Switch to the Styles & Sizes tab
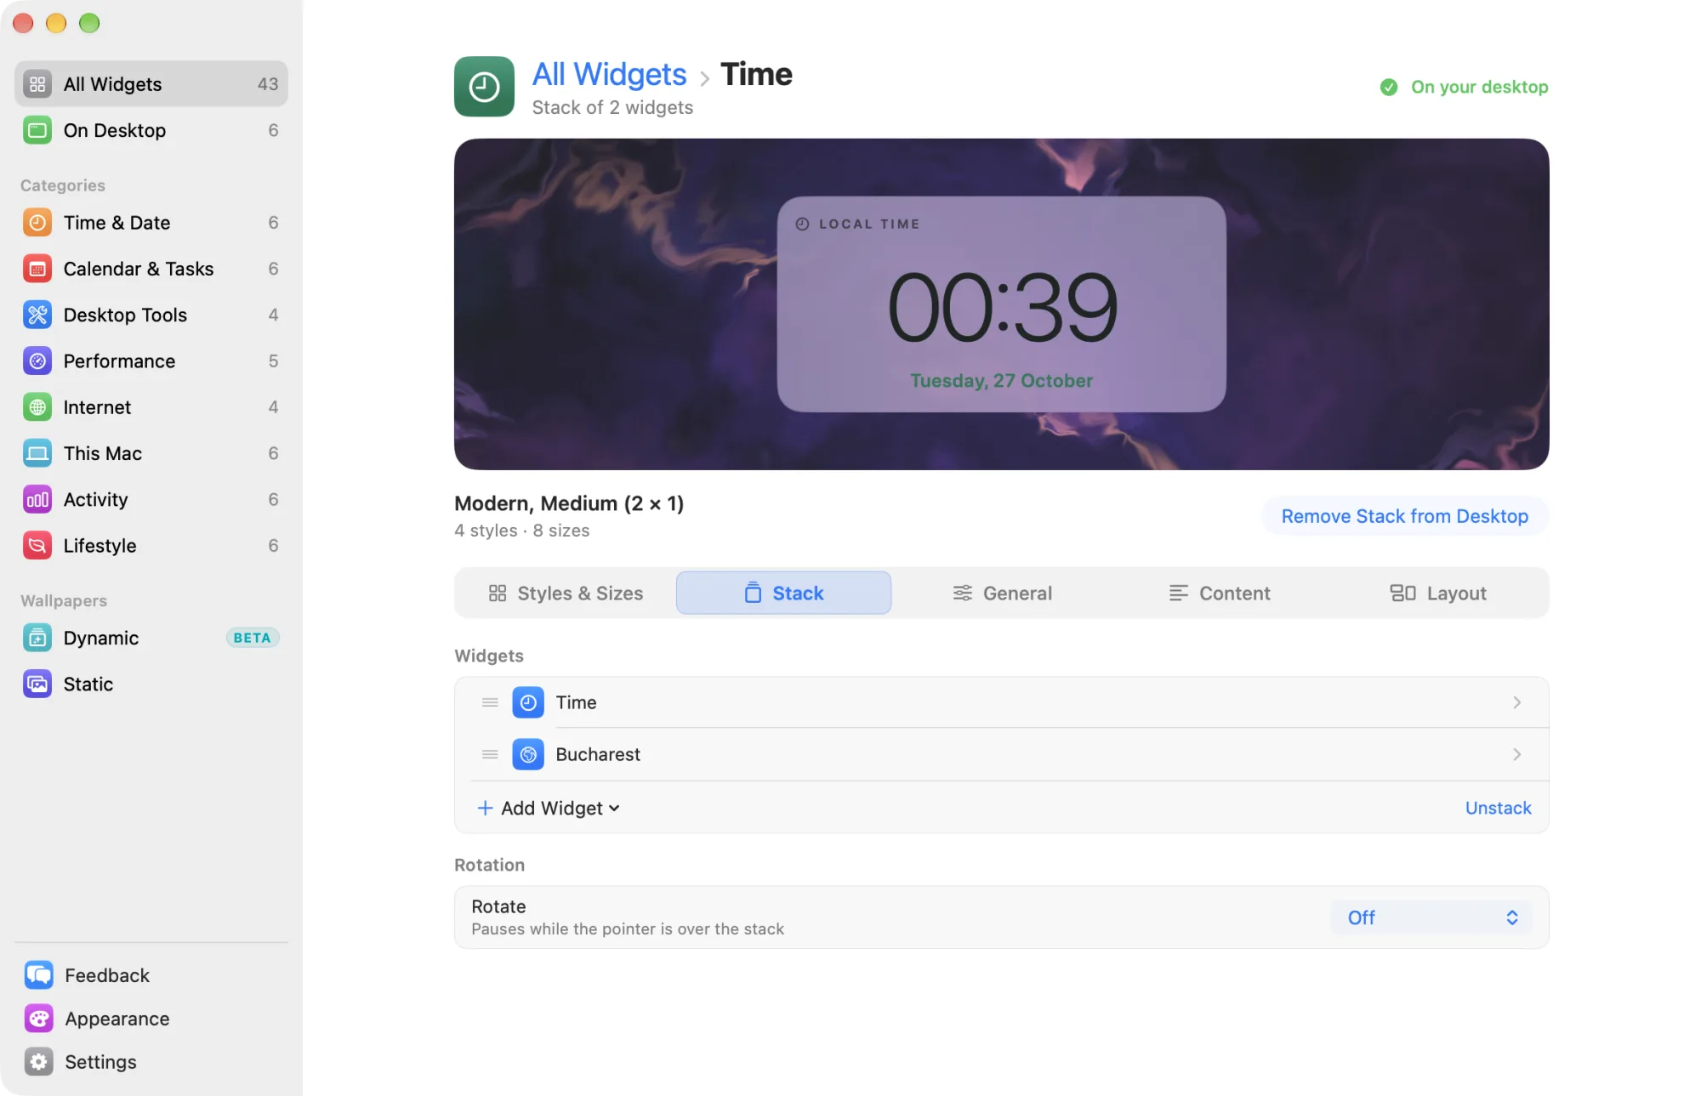 coord(566,593)
